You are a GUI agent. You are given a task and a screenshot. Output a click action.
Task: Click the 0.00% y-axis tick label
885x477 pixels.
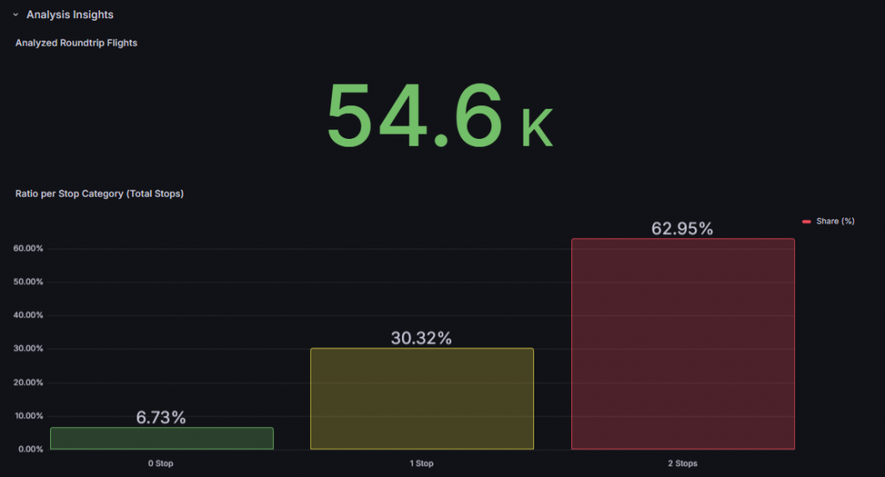click(x=29, y=449)
